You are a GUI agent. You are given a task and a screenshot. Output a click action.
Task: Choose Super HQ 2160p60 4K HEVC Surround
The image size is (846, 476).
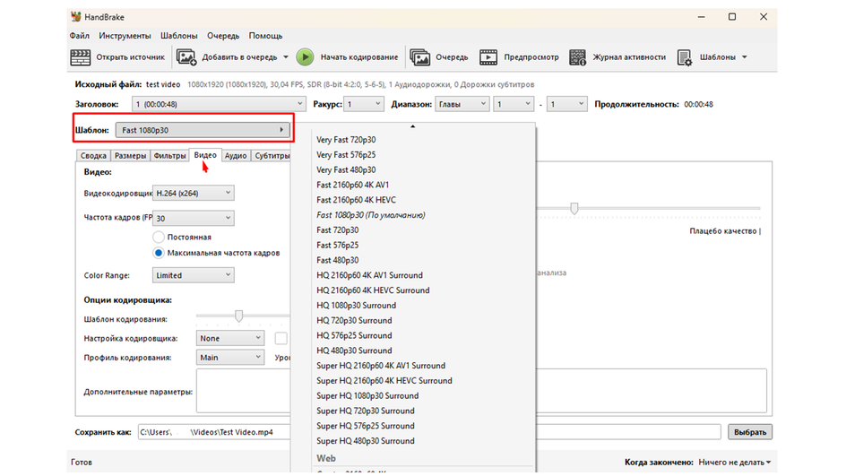(384, 381)
